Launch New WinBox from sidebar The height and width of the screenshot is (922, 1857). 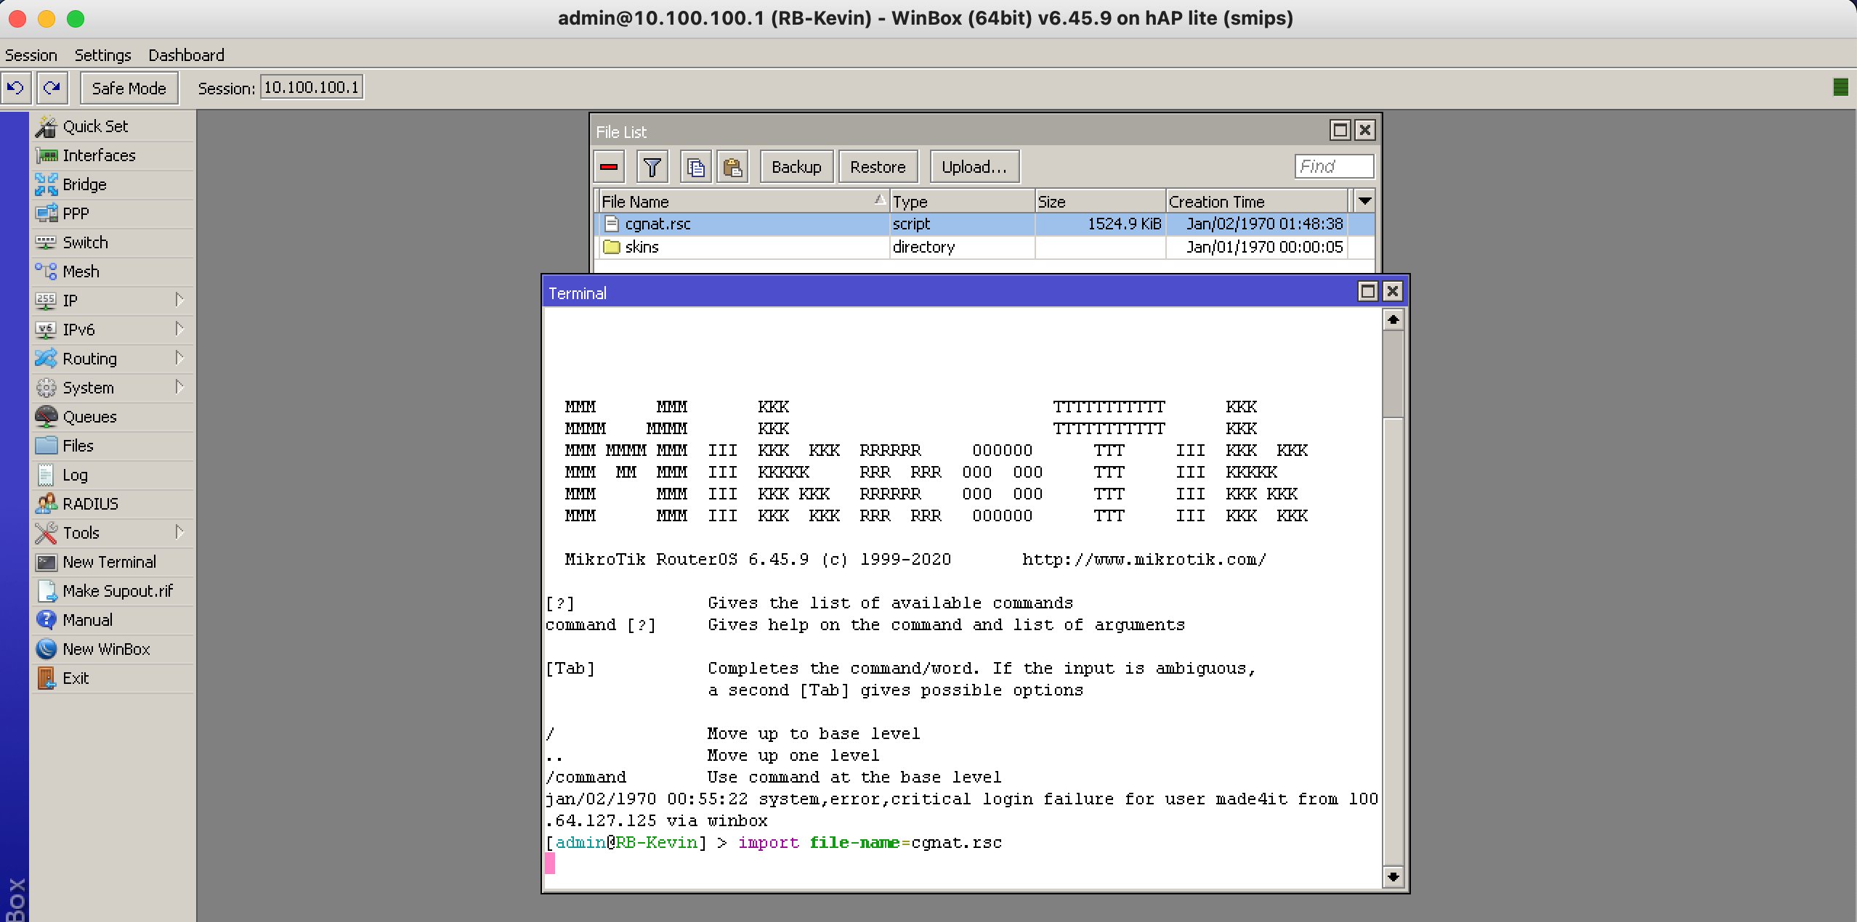pyautogui.click(x=113, y=649)
